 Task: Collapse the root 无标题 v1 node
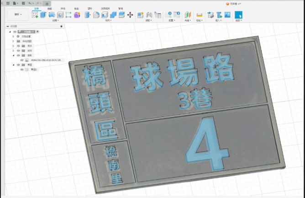[x=10, y=32]
